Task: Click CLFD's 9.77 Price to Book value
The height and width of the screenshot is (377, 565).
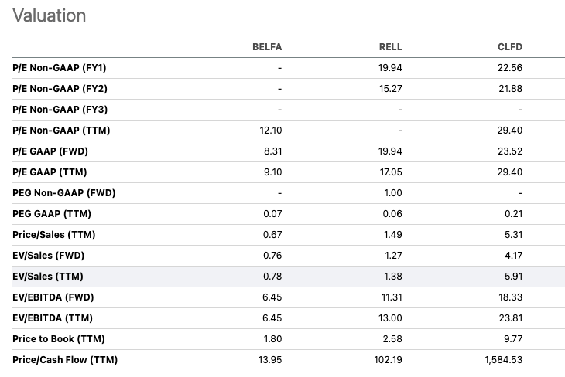Action: click(513, 339)
